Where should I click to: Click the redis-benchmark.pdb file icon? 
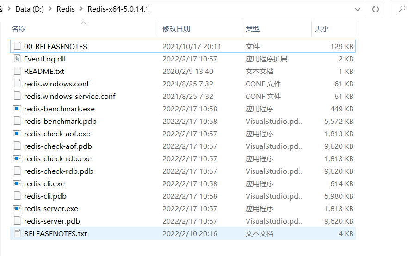tap(17, 121)
